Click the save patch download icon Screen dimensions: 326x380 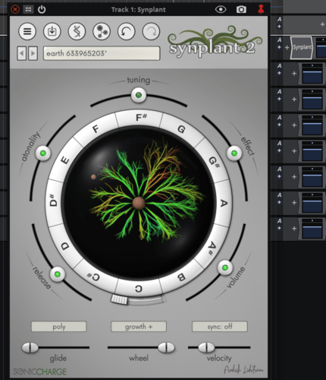click(x=52, y=32)
